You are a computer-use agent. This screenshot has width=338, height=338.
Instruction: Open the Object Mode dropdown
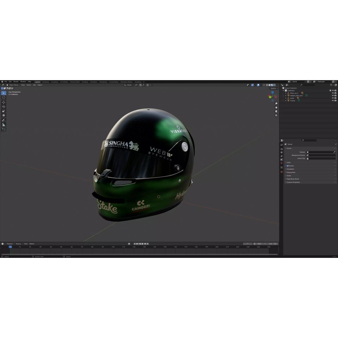click(x=13, y=85)
